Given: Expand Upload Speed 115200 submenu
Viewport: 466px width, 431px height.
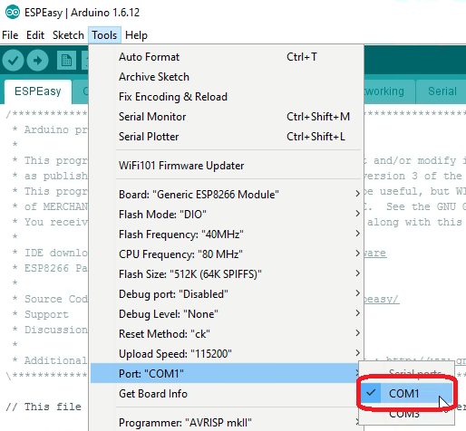Looking at the screenshot, I should tap(227, 354).
